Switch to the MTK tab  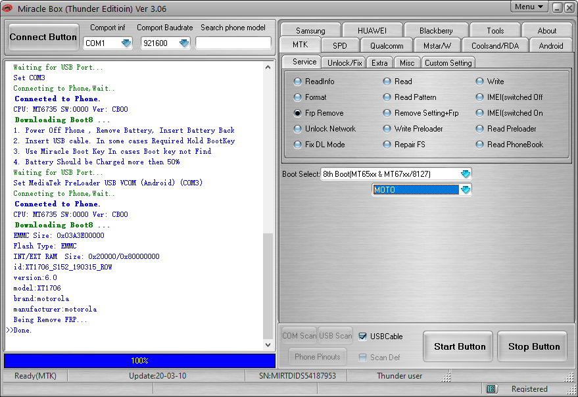[300, 45]
